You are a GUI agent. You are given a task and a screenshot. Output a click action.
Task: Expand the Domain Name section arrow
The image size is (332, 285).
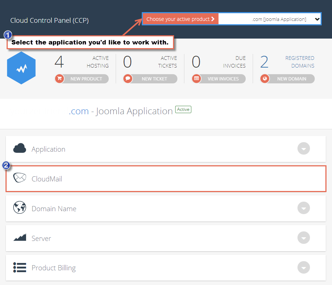304,208
